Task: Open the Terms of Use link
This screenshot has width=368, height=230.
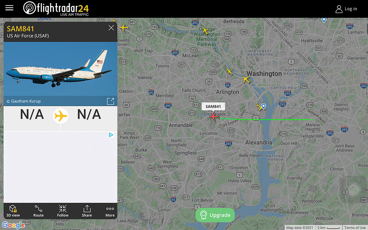Action: click(355, 227)
